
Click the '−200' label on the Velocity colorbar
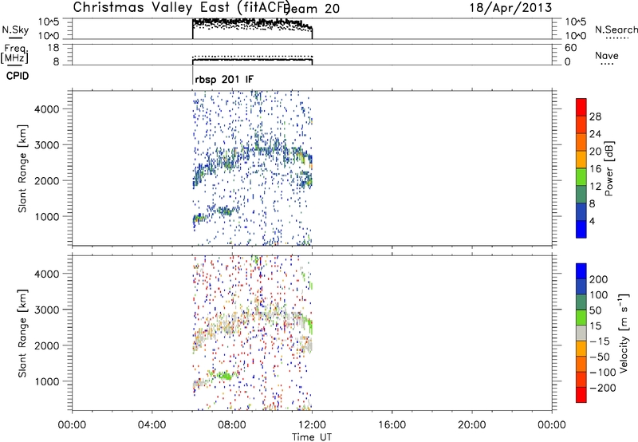click(x=602, y=388)
